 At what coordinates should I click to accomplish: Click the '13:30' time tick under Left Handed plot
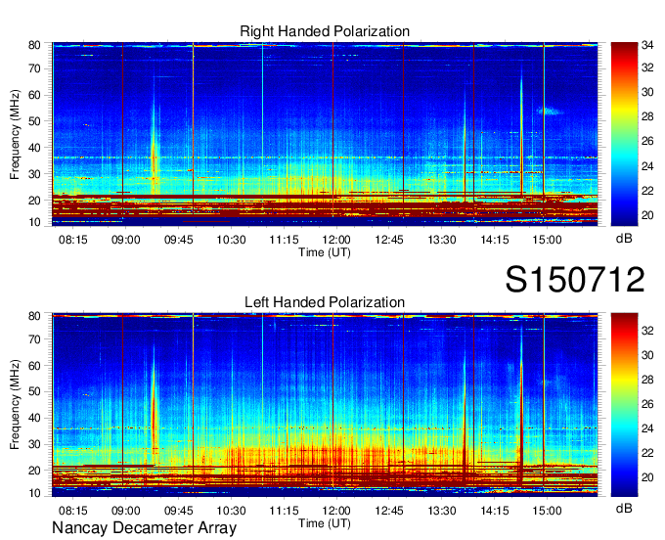point(441,511)
